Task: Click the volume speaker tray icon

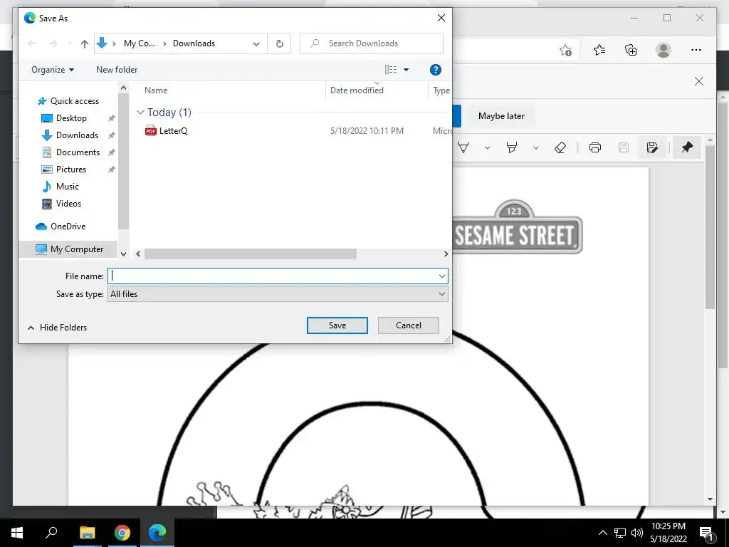Action: [x=637, y=533]
